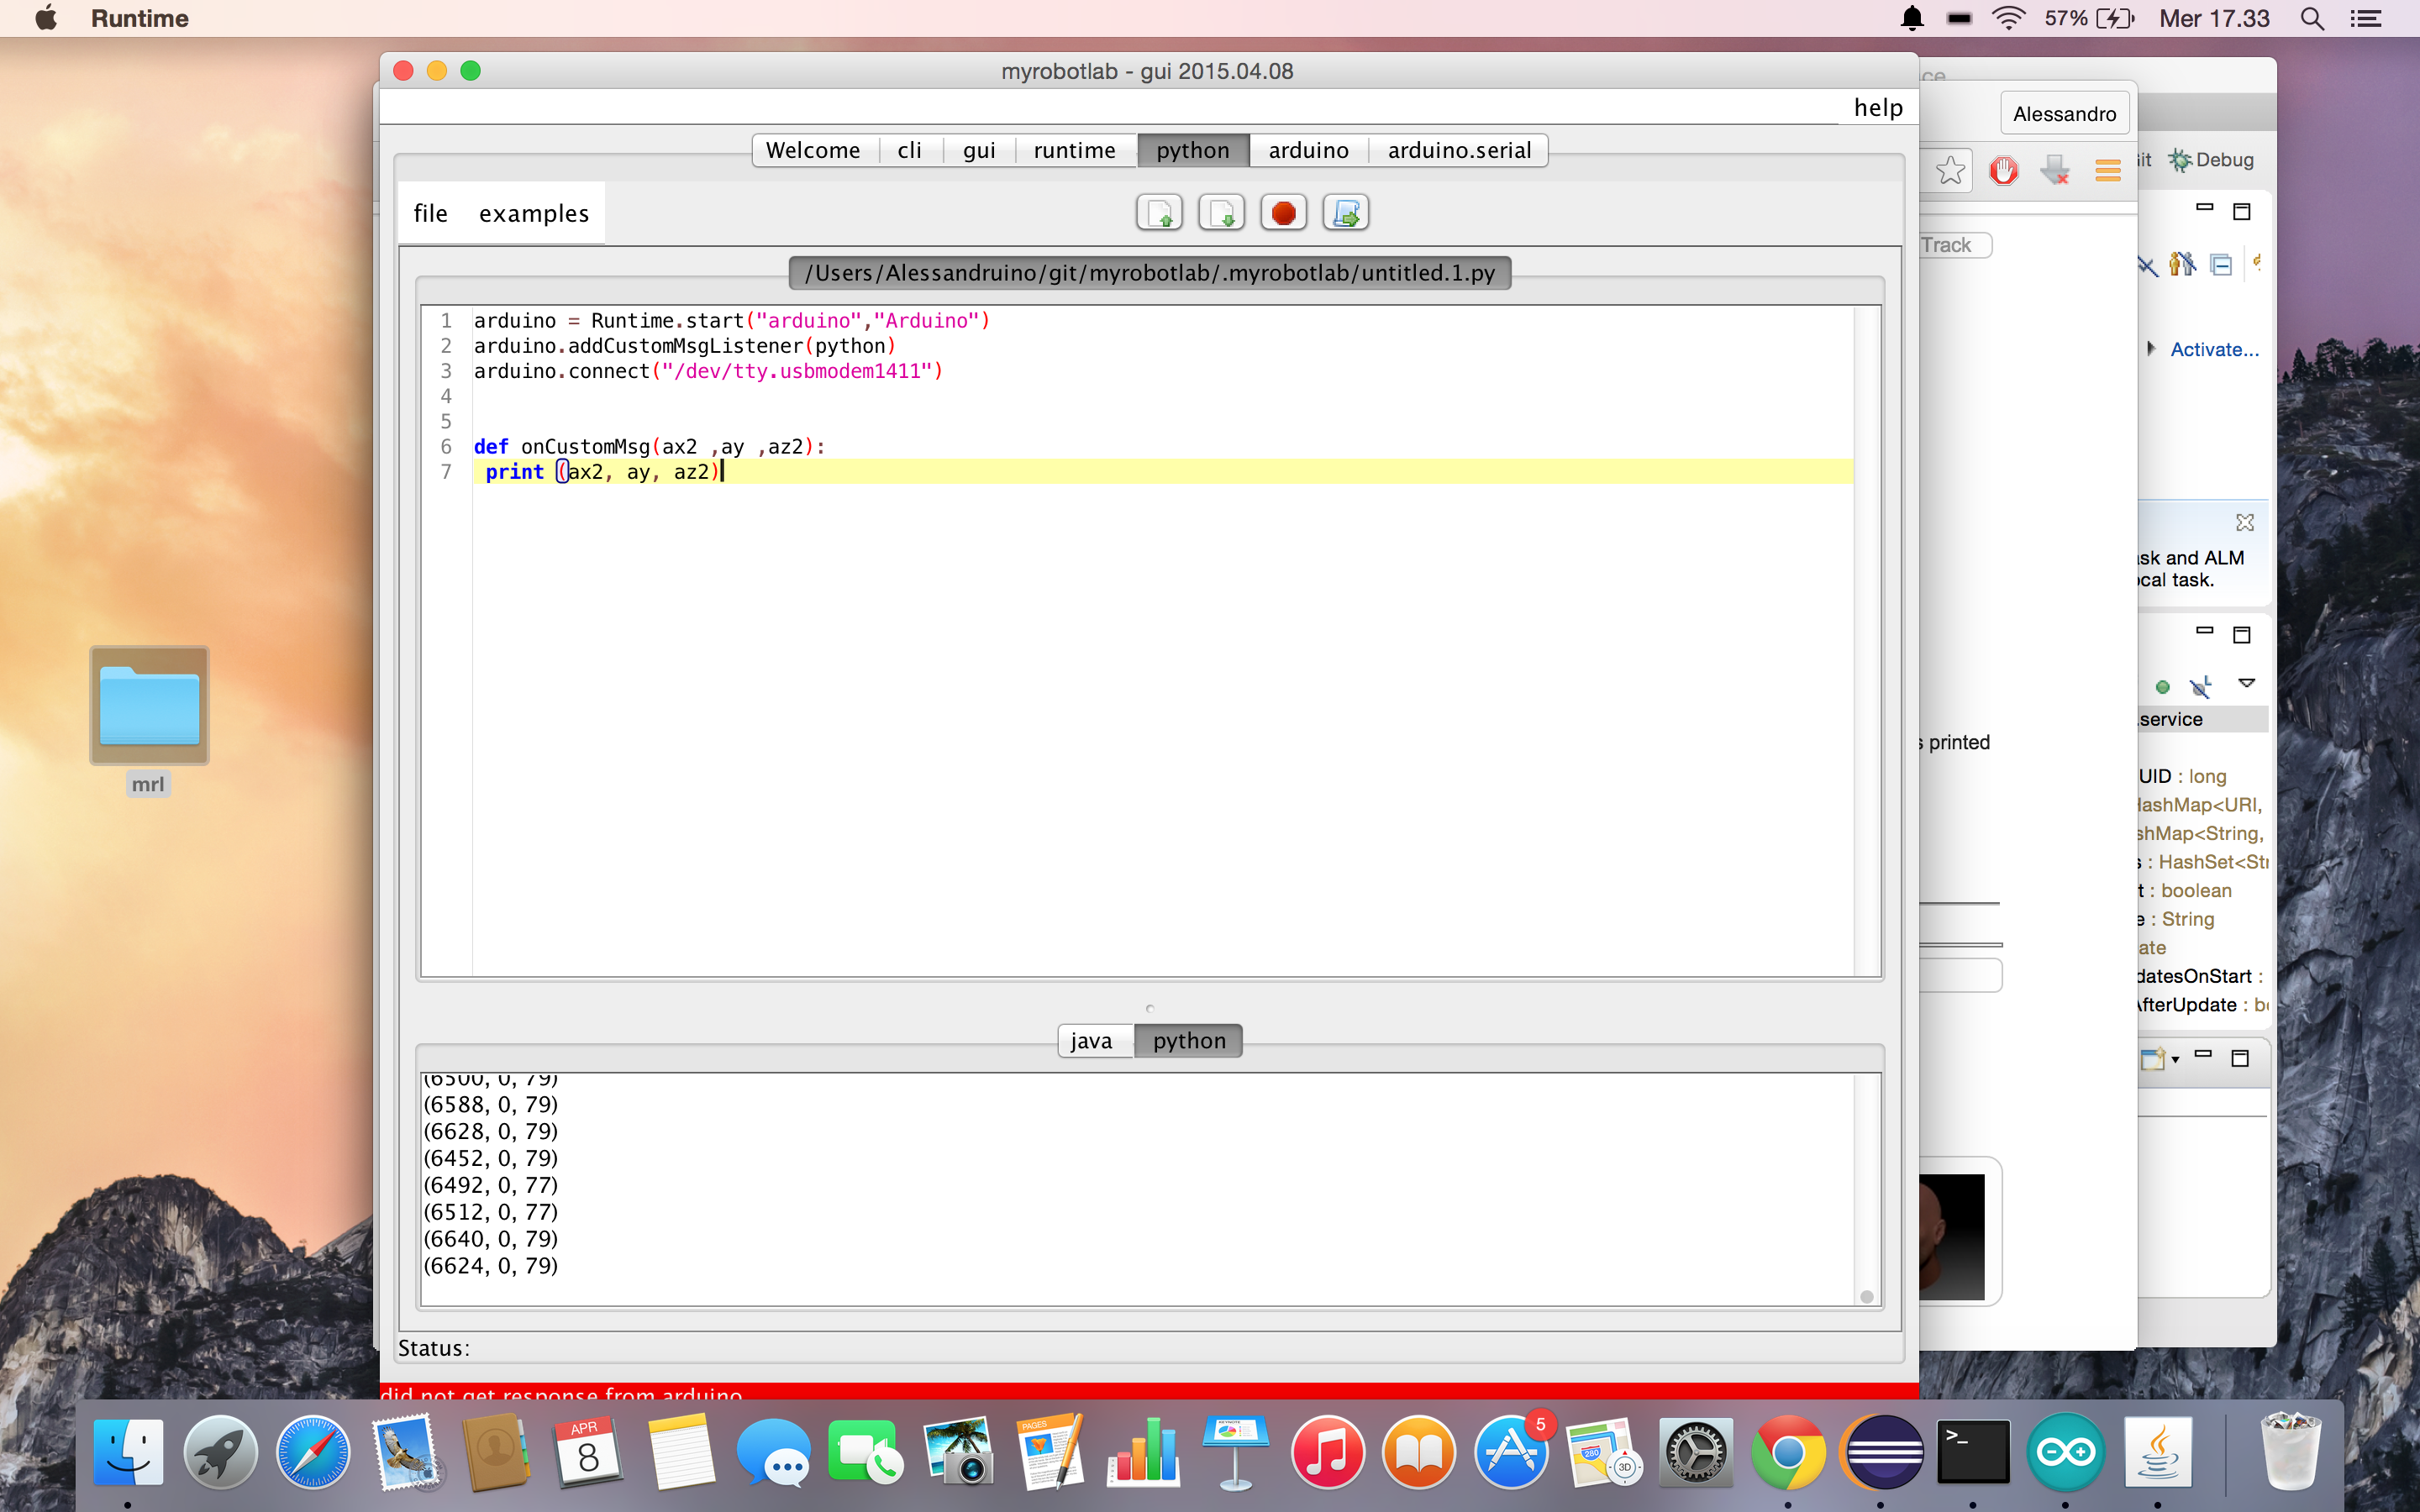The width and height of the screenshot is (2420, 1512).
Task: Show the java console tab
Action: 1091,1040
